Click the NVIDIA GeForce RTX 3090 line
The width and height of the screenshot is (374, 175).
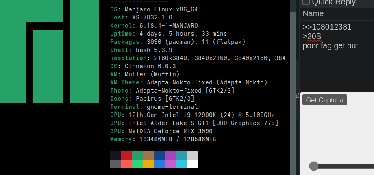pos(161,131)
